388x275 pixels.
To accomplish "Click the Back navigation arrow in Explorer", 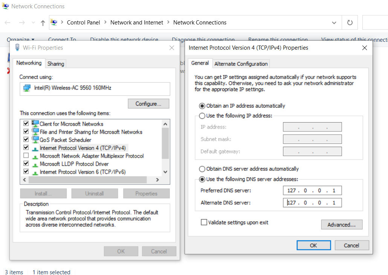I will click(x=8, y=23).
